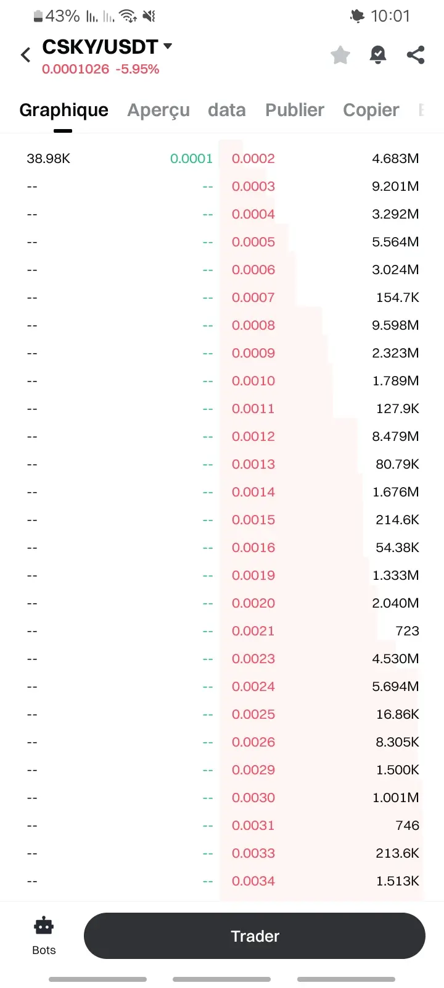Tap the 0.0008 ask price

[x=253, y=325]
